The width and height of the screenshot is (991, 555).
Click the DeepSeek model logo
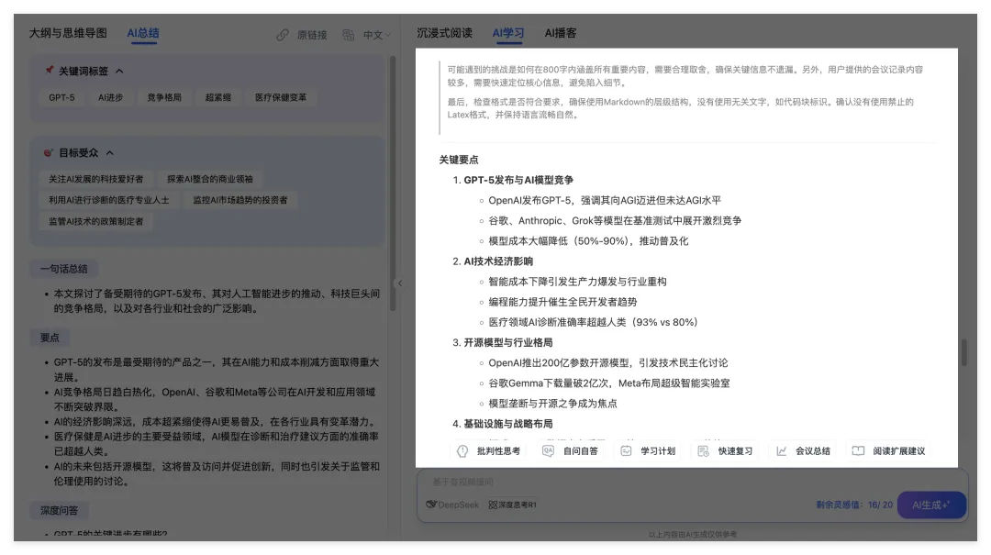(x=452, y=505)
